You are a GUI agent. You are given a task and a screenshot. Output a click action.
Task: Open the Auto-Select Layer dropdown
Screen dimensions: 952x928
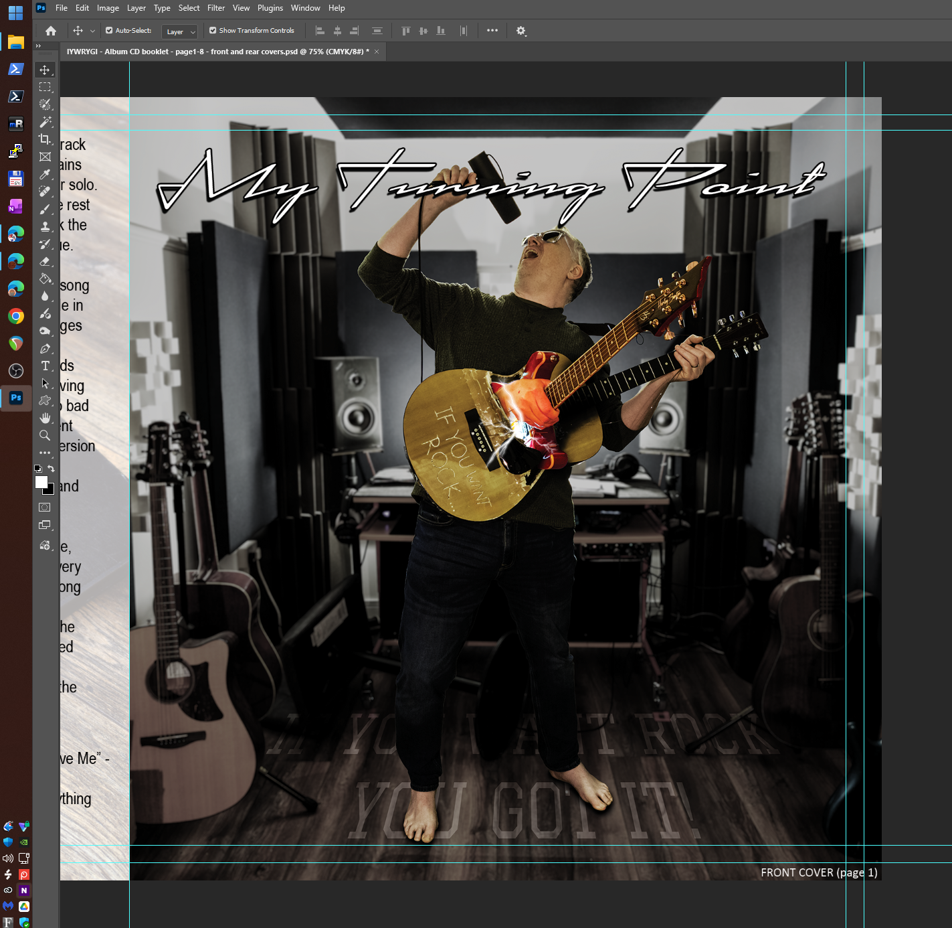pos(181,31)
